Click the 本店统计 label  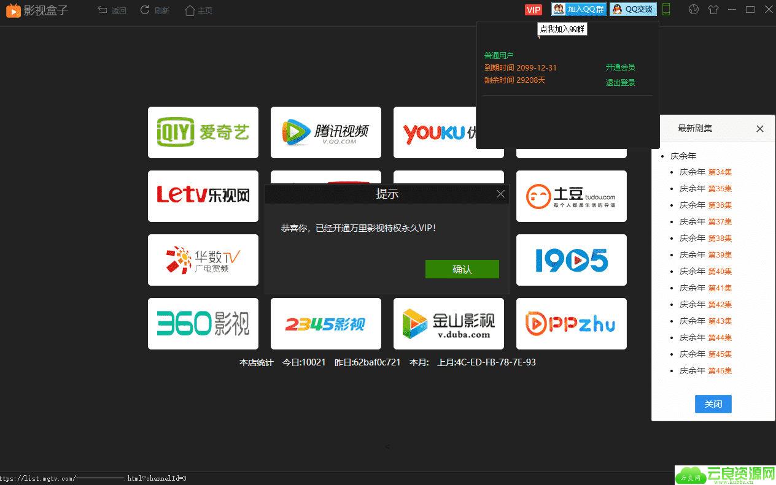pos(256,362)
